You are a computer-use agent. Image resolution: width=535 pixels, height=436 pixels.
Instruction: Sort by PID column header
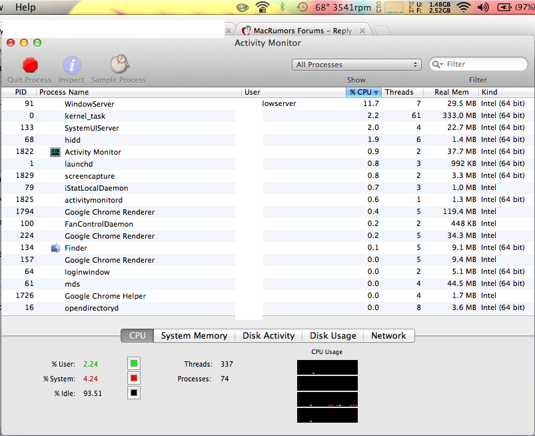(19, 92)
